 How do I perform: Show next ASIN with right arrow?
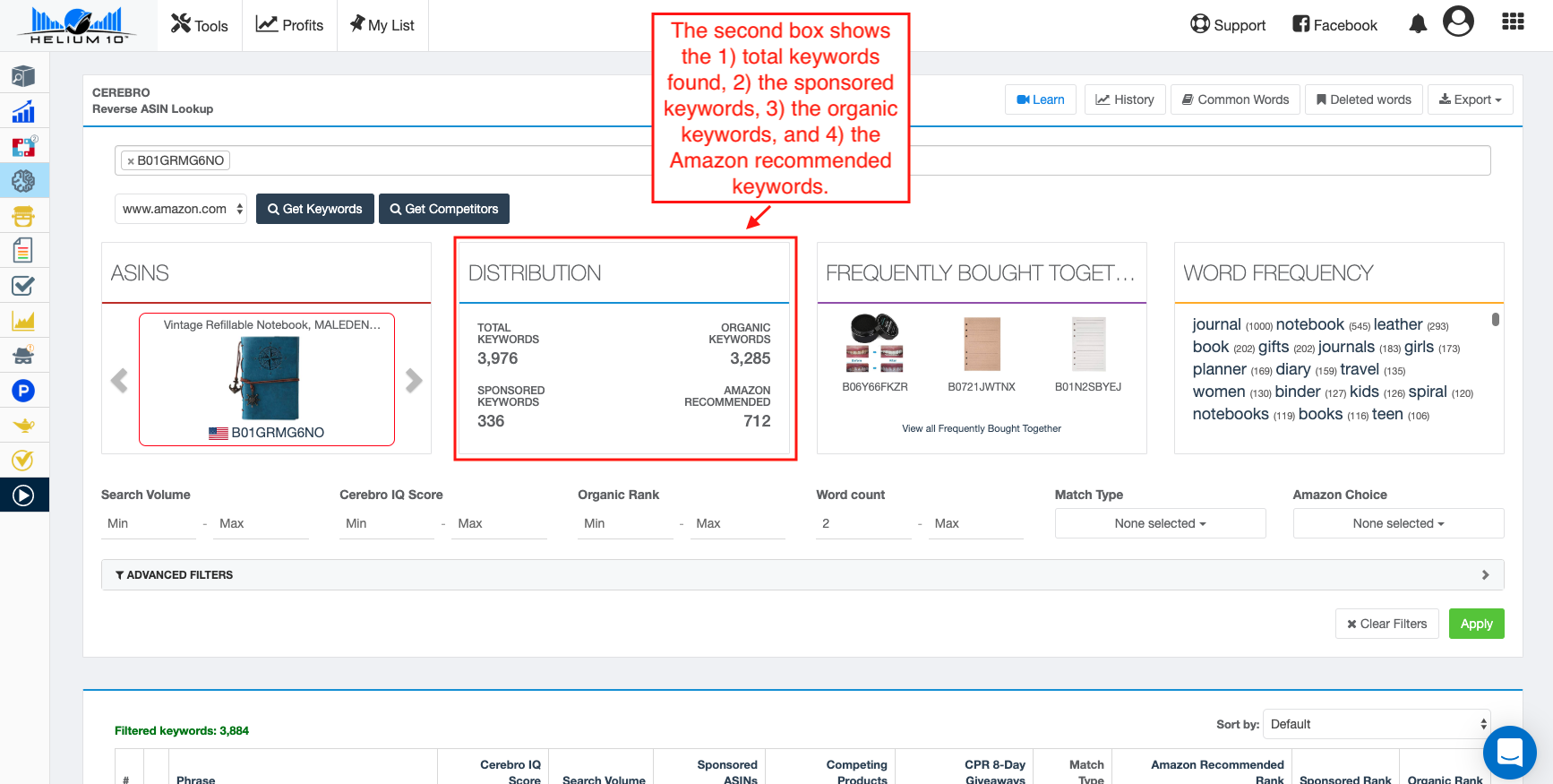(413, 381)
